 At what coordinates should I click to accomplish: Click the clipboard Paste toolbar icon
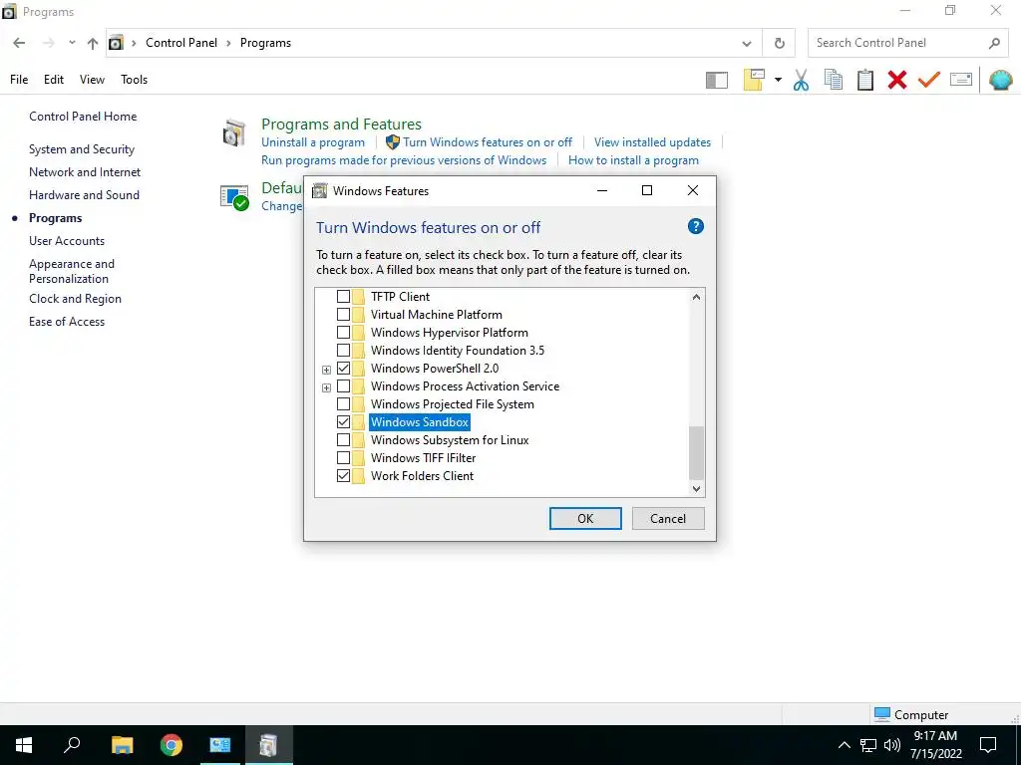coord(865,80)
